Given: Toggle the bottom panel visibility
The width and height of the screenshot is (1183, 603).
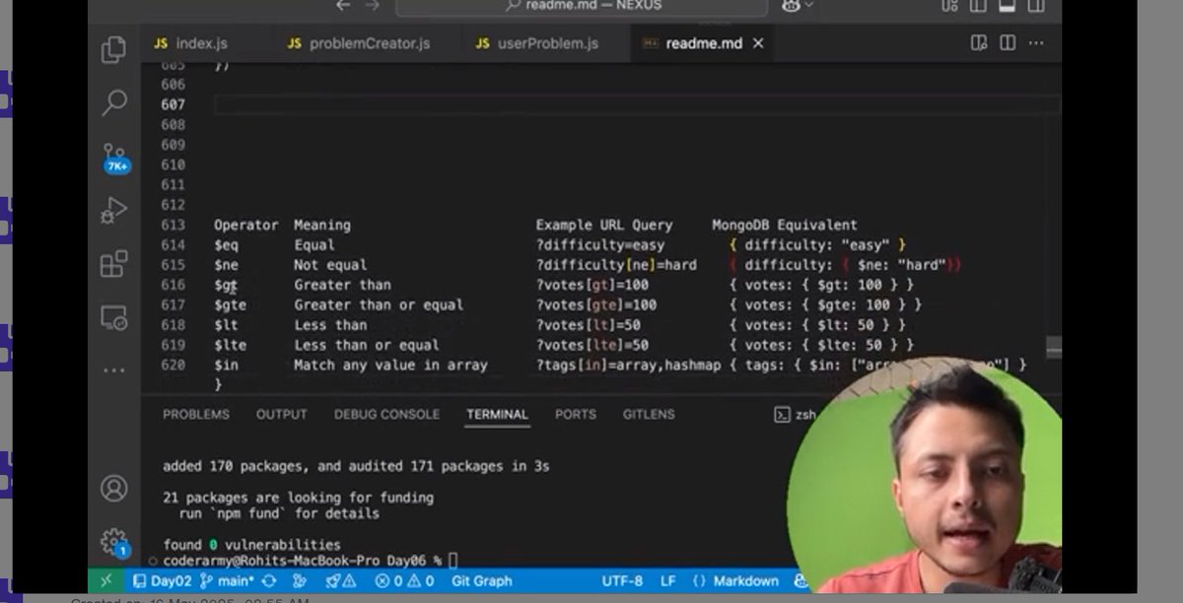Looking at the screenshot, I should [x=1007, y=5].
